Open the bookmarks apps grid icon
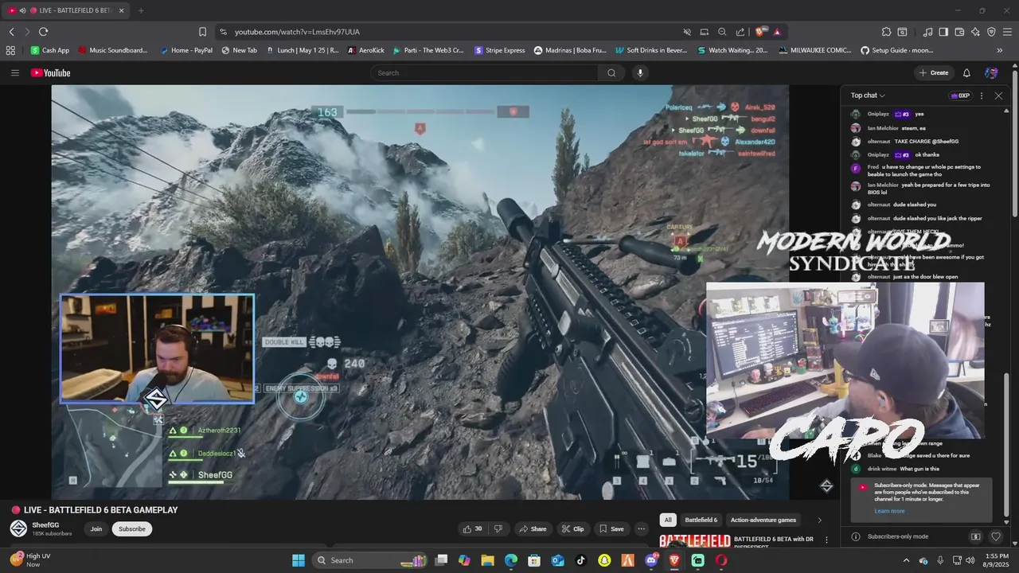Viewport: 1019px width, 573px height. point(10,50)
